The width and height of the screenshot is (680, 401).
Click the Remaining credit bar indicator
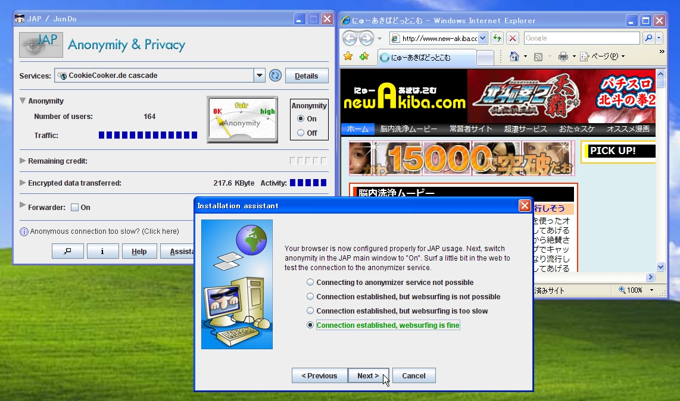(308, 161)
